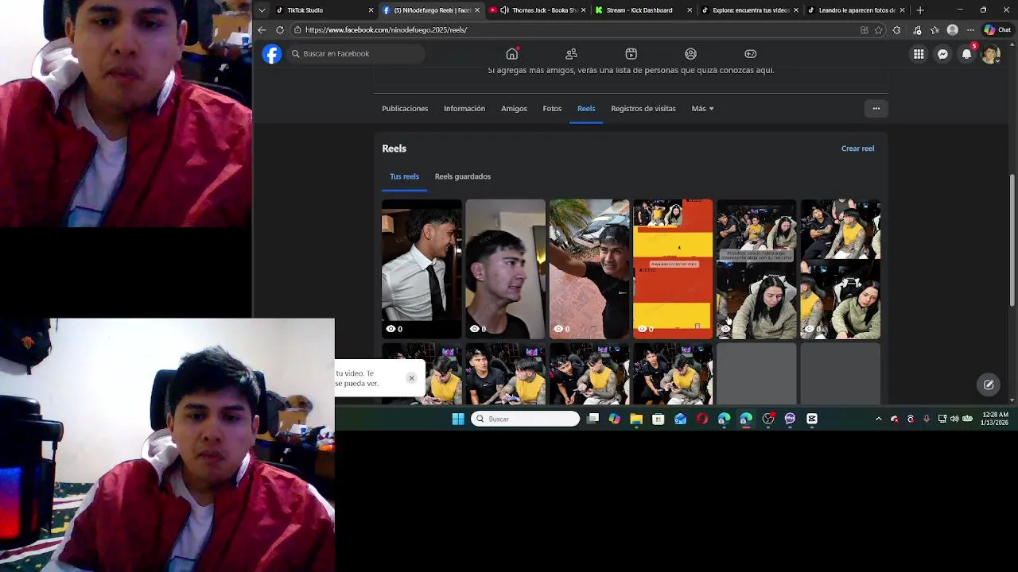Open the notifications bell icon

(x=966, y=54)
